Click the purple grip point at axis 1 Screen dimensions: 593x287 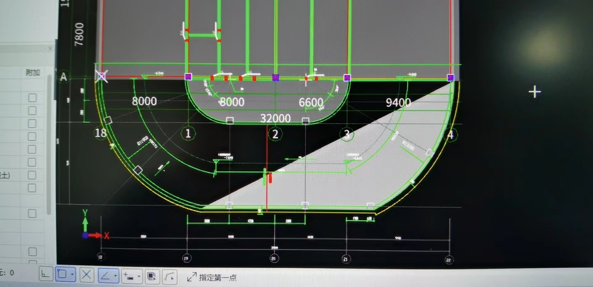click(188, 77)
